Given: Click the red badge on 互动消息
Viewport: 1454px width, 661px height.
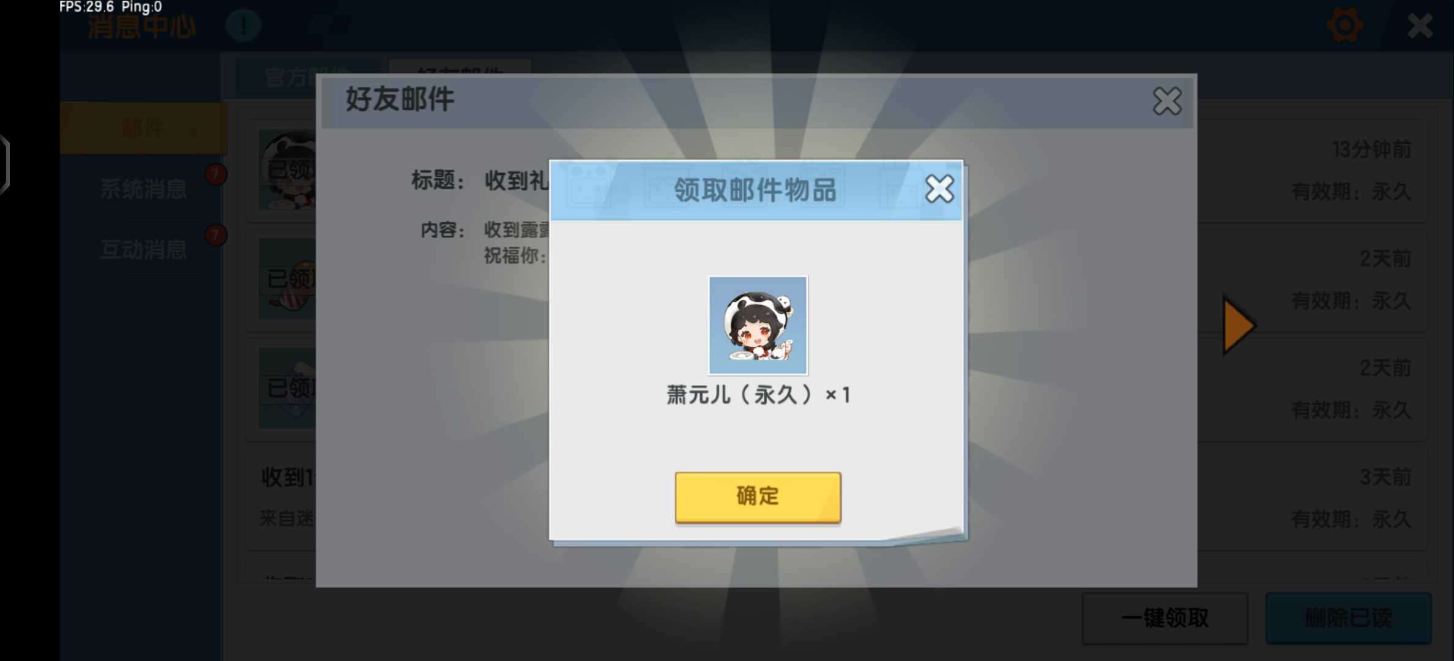Looking at the screenshot, I should (x=215, y=235).
